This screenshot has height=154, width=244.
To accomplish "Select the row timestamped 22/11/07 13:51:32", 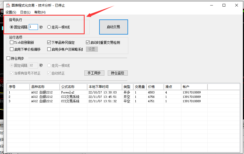I will pos(123,101).
